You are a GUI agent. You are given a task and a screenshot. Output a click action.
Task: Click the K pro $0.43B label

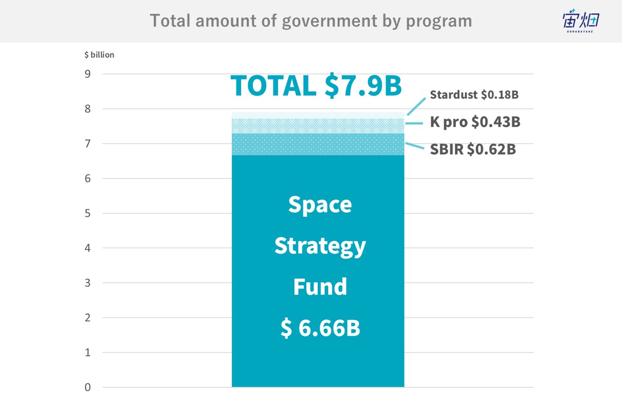(475, 122)
